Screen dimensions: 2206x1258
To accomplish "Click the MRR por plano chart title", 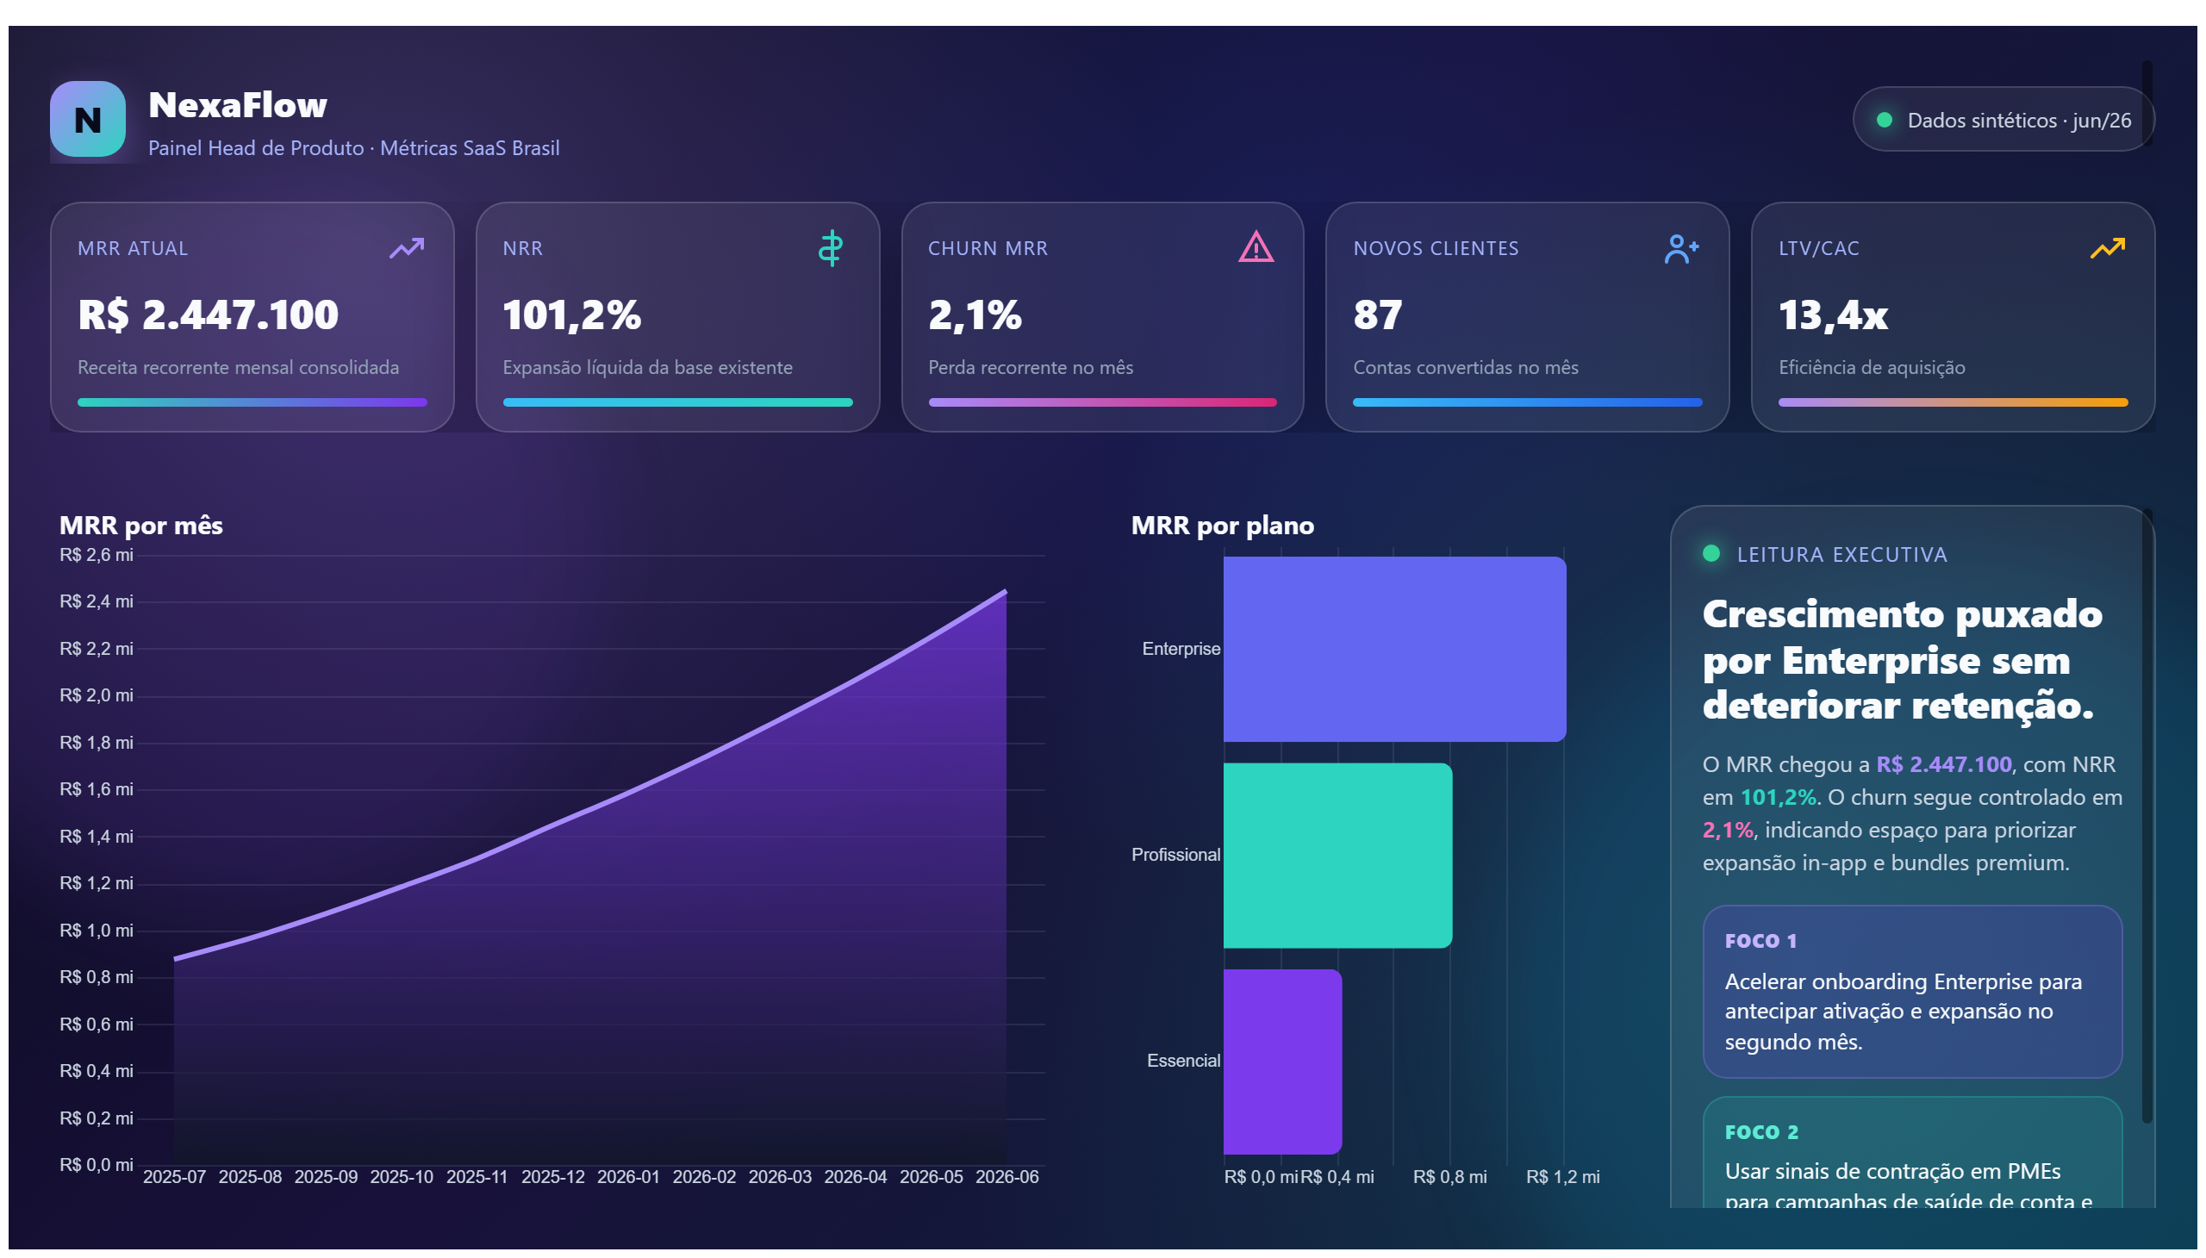I will tap(1222, 526).
